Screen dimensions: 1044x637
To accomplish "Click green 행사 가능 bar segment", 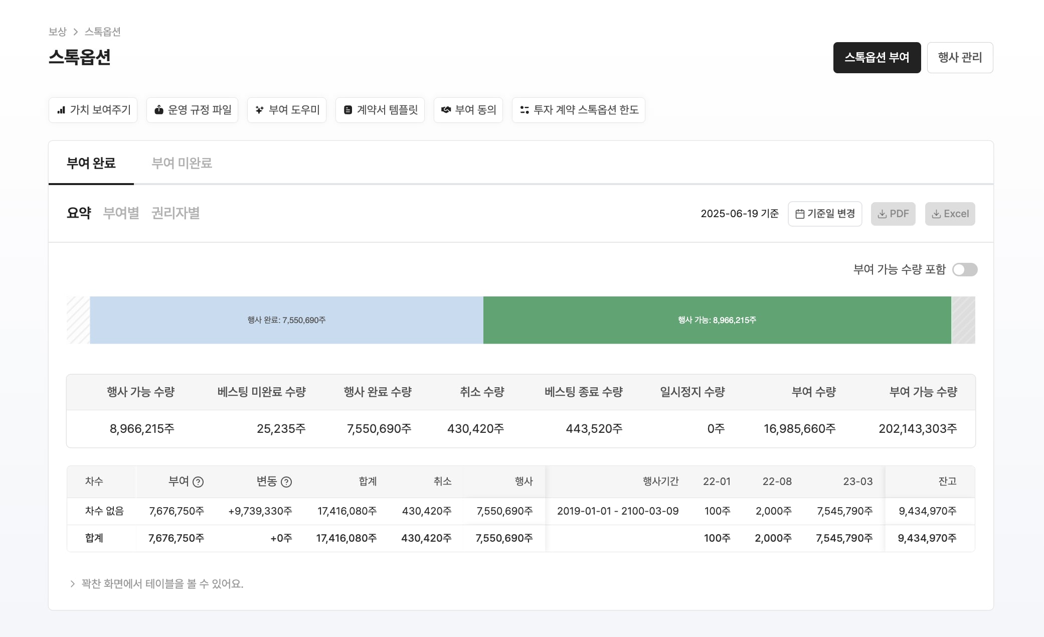I will (x=717, y=320).
